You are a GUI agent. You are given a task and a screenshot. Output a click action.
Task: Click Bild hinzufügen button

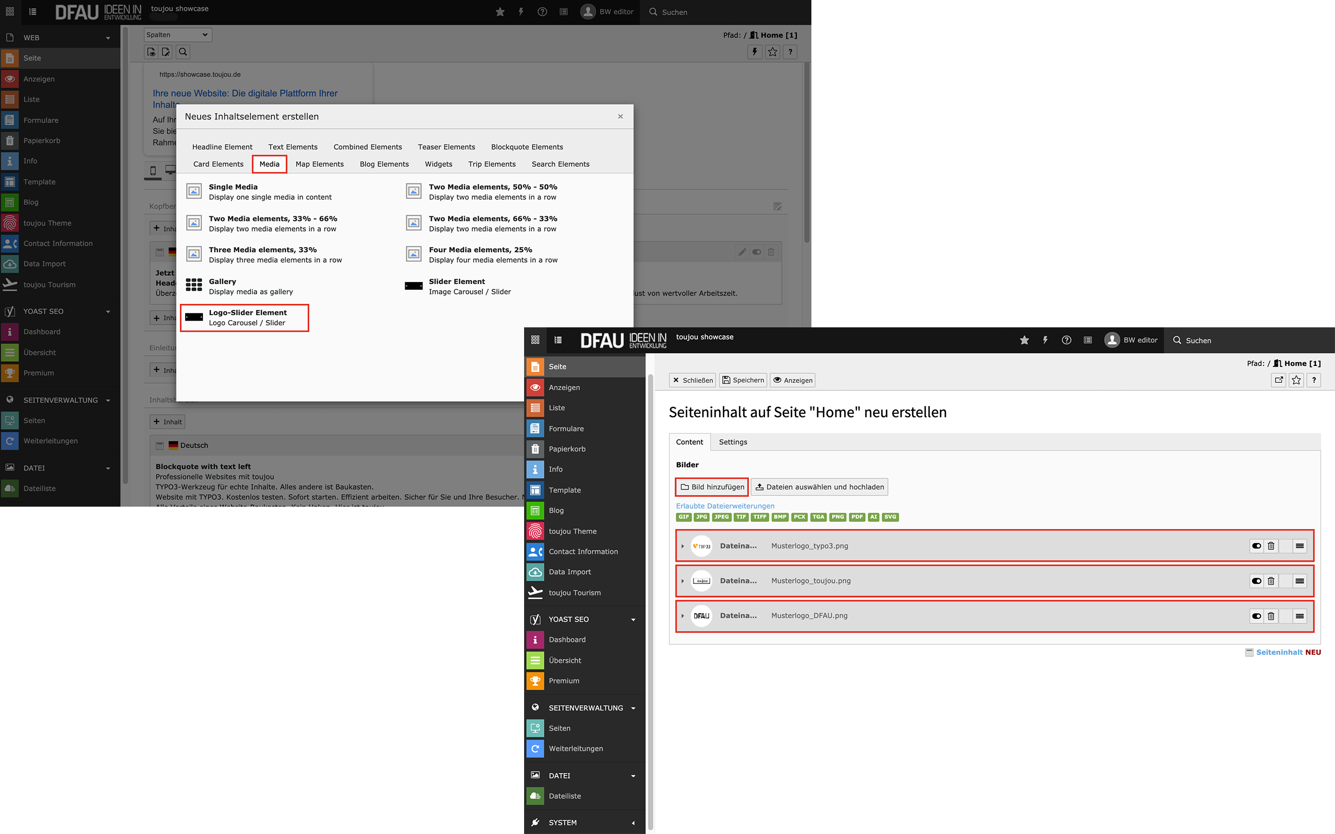[x=712, y=487]
